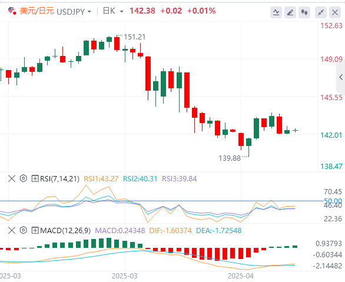This screenshot has width=345, height=282.
Task: Select the RSI1:43.27 value
Action: [x=101, y=178]
